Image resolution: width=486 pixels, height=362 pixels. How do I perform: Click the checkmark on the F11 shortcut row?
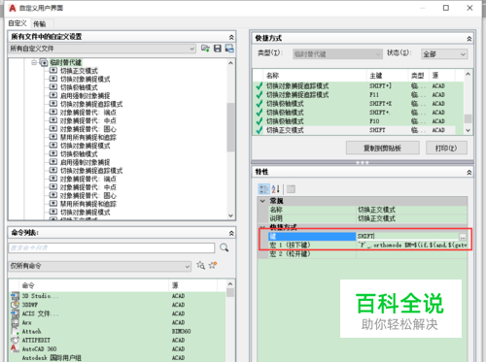260,95
